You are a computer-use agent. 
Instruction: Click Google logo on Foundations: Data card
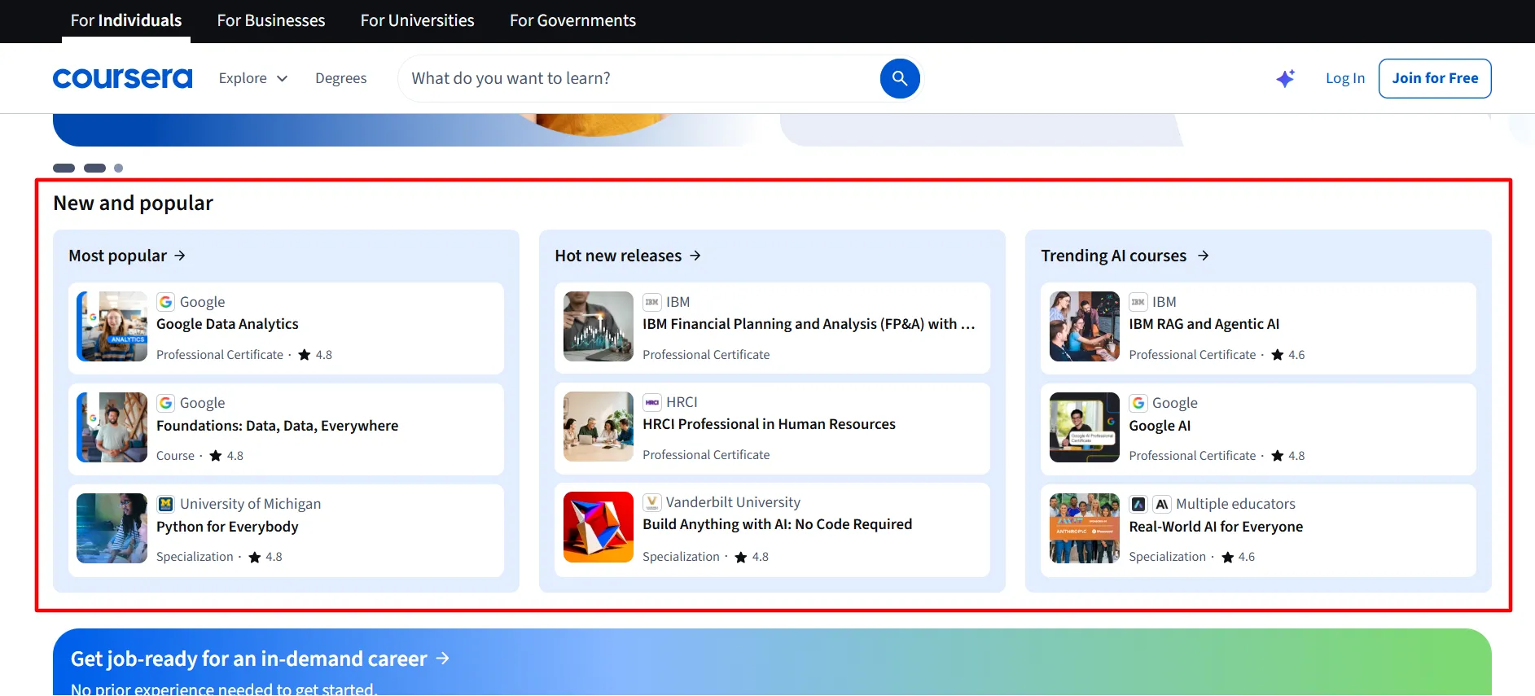coord(166,403)
